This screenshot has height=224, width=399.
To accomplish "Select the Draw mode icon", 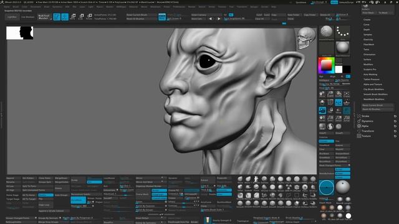I will pyautogui.click(x=65, y=17).
